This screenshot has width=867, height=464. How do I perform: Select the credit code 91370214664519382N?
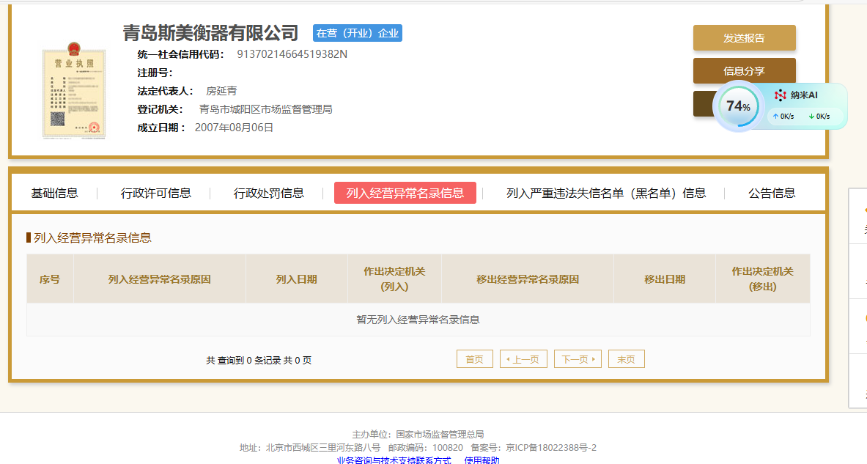pos(292,54)
